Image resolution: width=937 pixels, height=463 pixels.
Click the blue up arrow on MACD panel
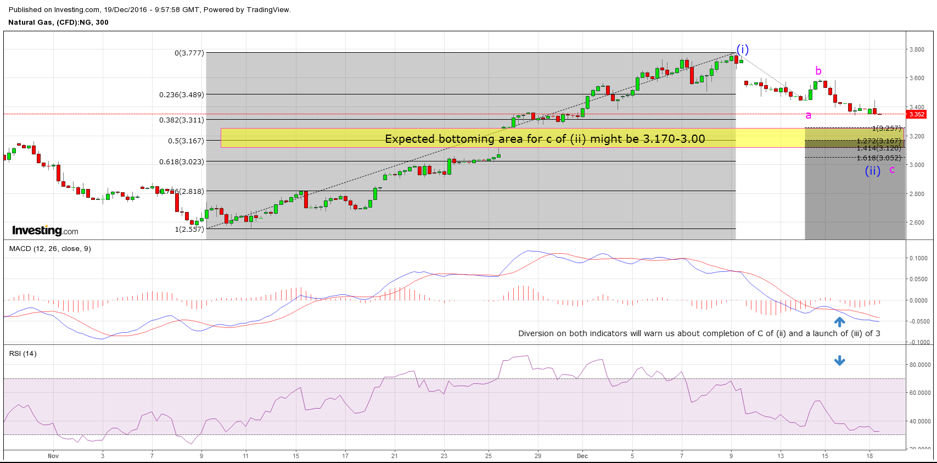point(839,322)
